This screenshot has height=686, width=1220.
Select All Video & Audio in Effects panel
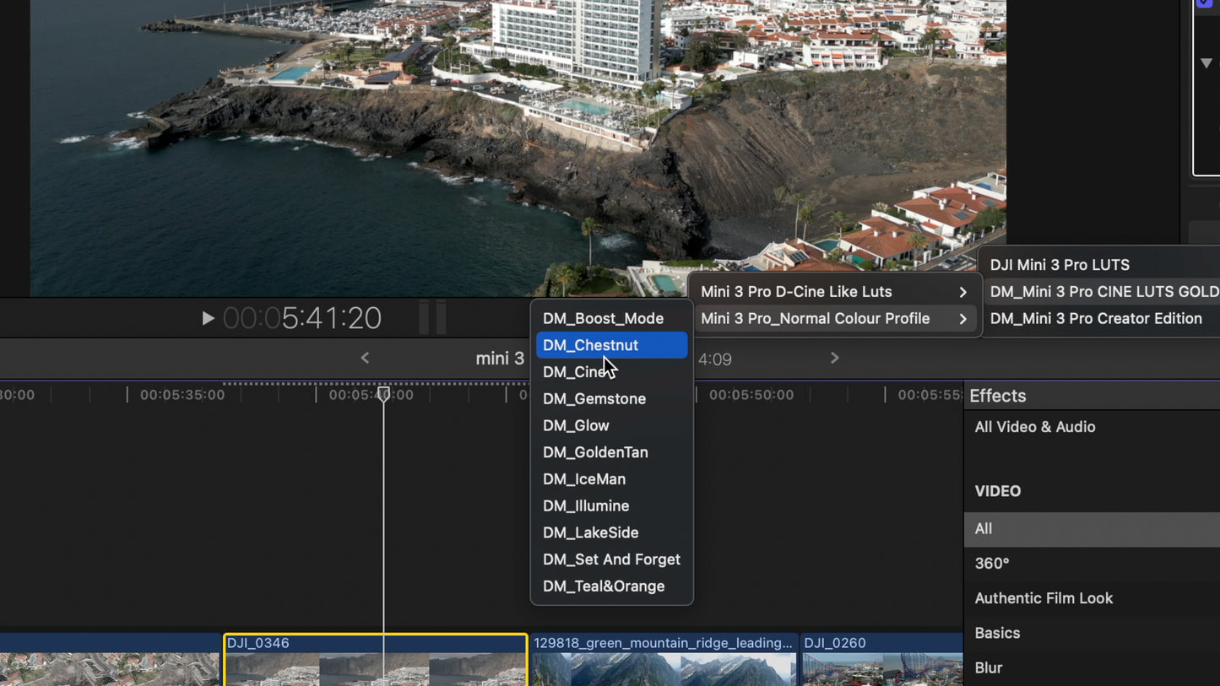[1034, 427]
